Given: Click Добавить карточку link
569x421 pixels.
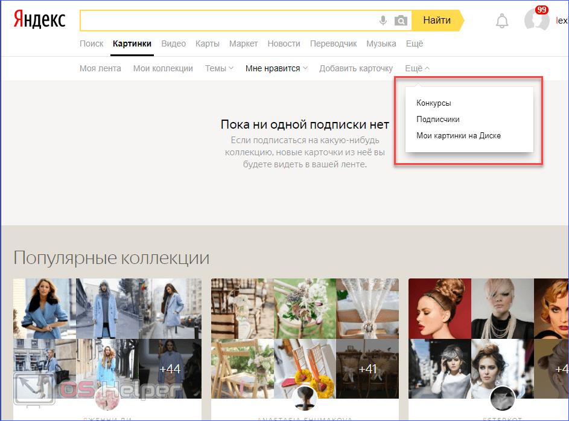Looking at the screenshot, I should 356,68.
